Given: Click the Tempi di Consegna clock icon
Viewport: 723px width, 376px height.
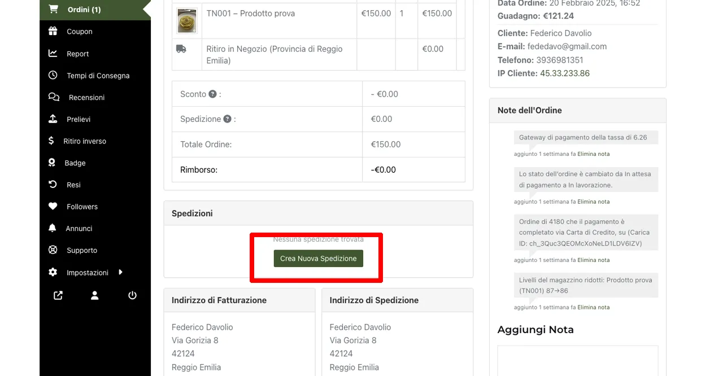Looking at the screenshot, I should point(53,75).
